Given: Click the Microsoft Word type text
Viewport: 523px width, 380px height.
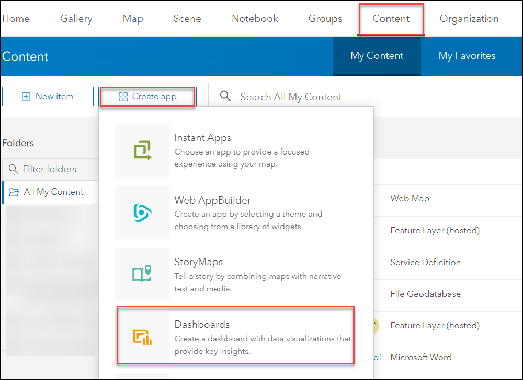Looking at the screenshot, I should point(421,357).
